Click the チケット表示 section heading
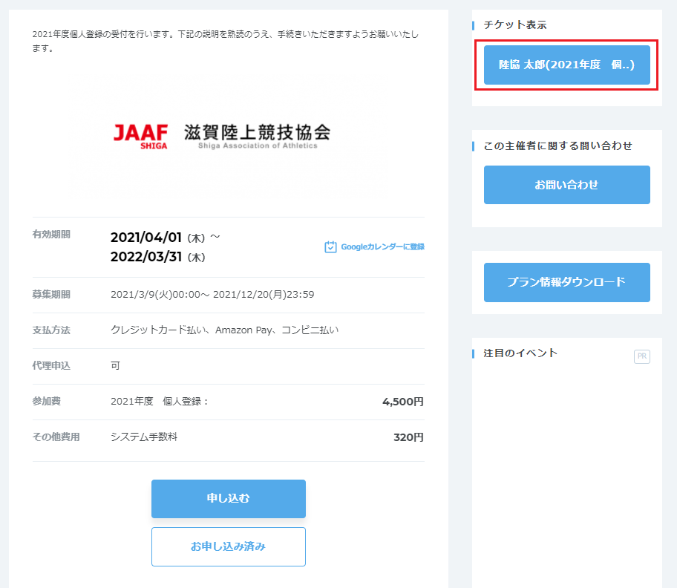 click(514, 24)
